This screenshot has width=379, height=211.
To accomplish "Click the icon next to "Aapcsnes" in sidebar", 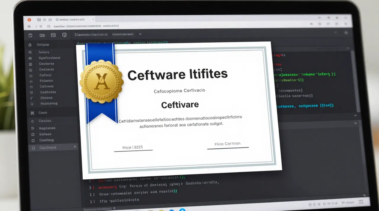I will [x=33, y=128].
